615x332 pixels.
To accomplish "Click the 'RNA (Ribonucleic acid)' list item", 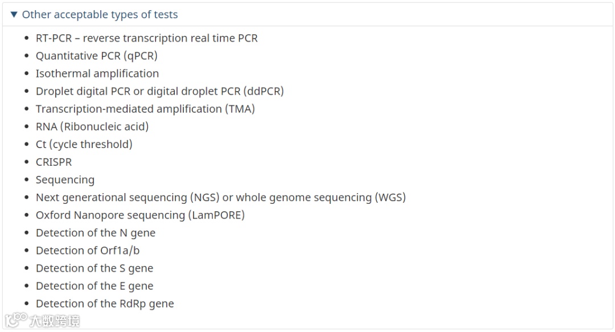I will pyautogui.click(x=92, y=126).
